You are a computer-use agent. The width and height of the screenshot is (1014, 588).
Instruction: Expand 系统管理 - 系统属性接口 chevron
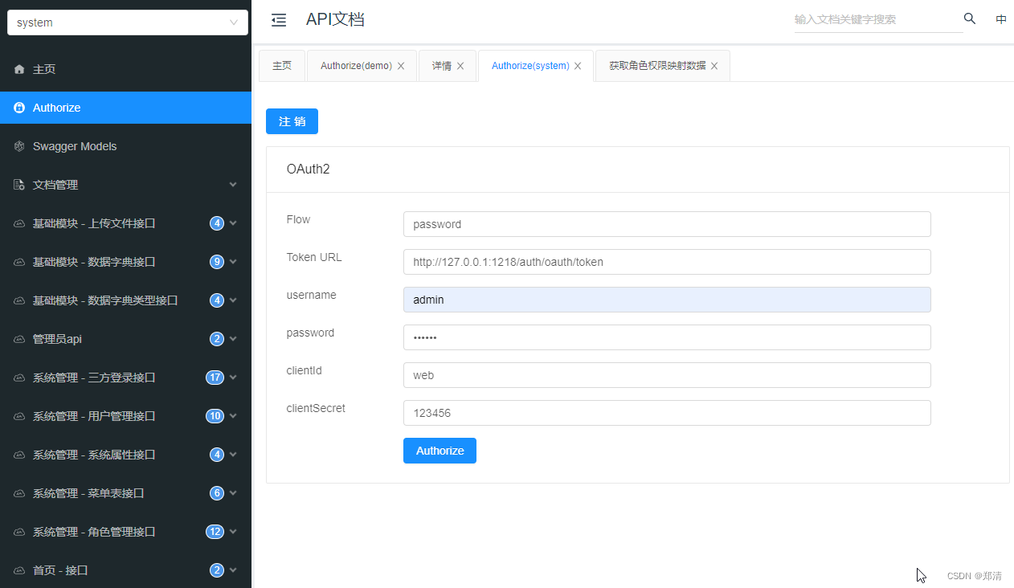point(233,455)
